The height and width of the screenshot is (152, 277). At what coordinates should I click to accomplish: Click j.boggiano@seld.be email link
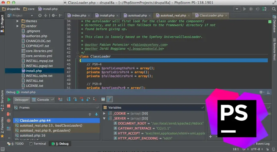coord(146,49)
